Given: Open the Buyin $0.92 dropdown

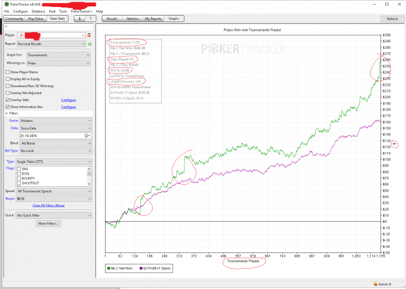Looking at the screenshot, I should tap(54, 198).
